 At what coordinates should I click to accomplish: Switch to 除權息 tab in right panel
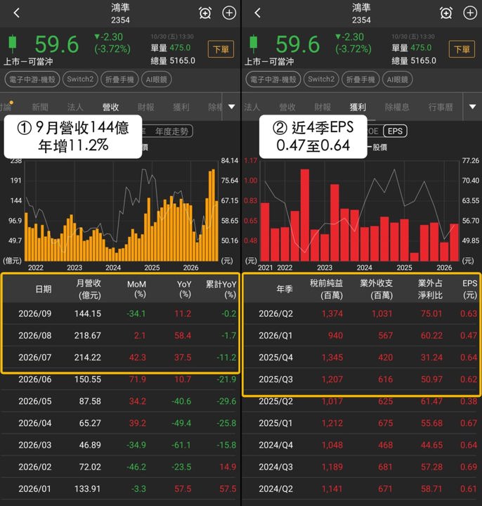tap(397, 107)
